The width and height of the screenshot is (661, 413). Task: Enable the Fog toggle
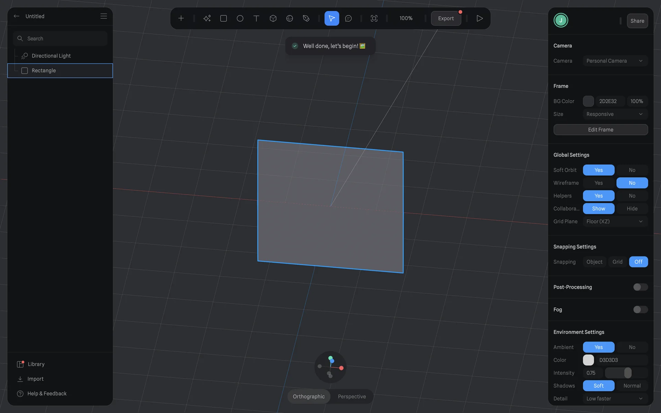[640, 309]
